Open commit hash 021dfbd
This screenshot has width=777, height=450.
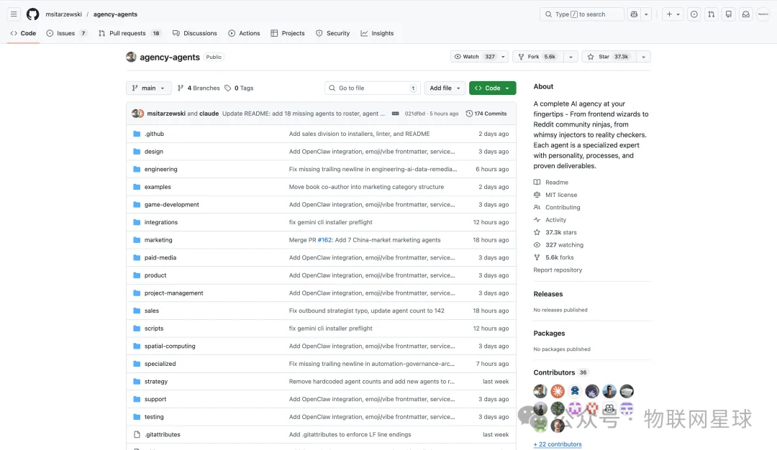pos(415,114)
